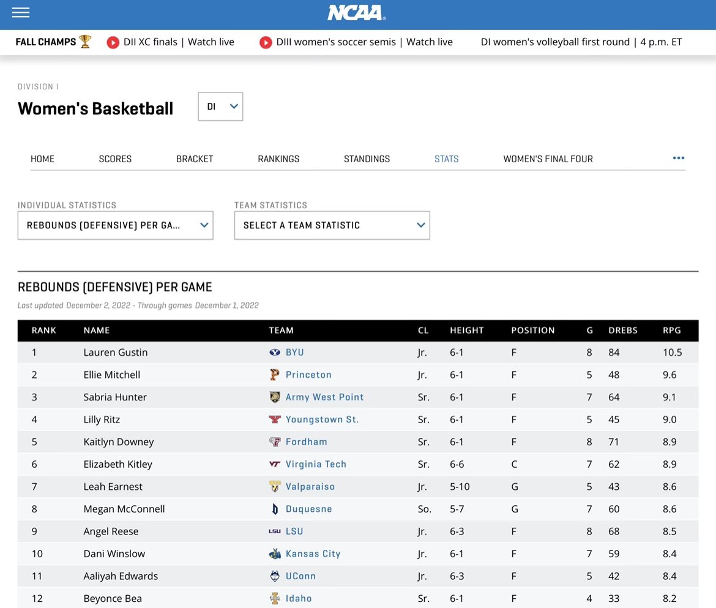Click the RPG column header
Screen dimensions: 716x608
tap(671, 330)
